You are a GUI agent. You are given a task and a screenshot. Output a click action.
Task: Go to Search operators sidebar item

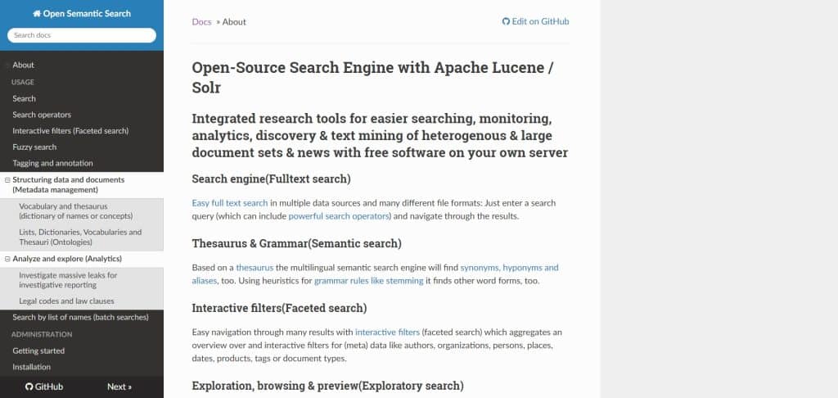42,115
